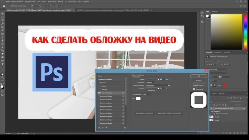Click the rainbow hue slider in Color panel

pos(245,32)
